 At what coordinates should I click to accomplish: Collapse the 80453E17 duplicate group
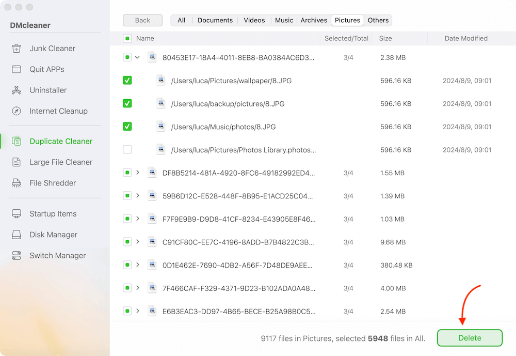(x=136, y=57)
